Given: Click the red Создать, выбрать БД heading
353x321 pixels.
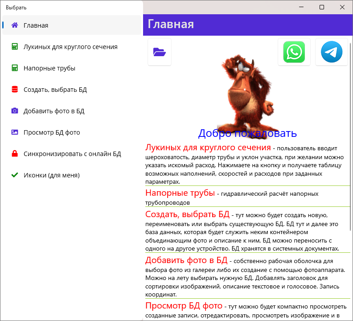Looking at the screenshot, I should 187,214.
